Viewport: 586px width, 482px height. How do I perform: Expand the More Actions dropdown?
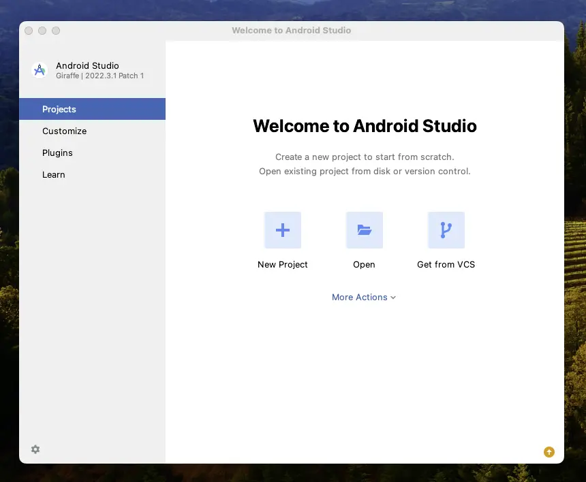click(x=364, y=298)
